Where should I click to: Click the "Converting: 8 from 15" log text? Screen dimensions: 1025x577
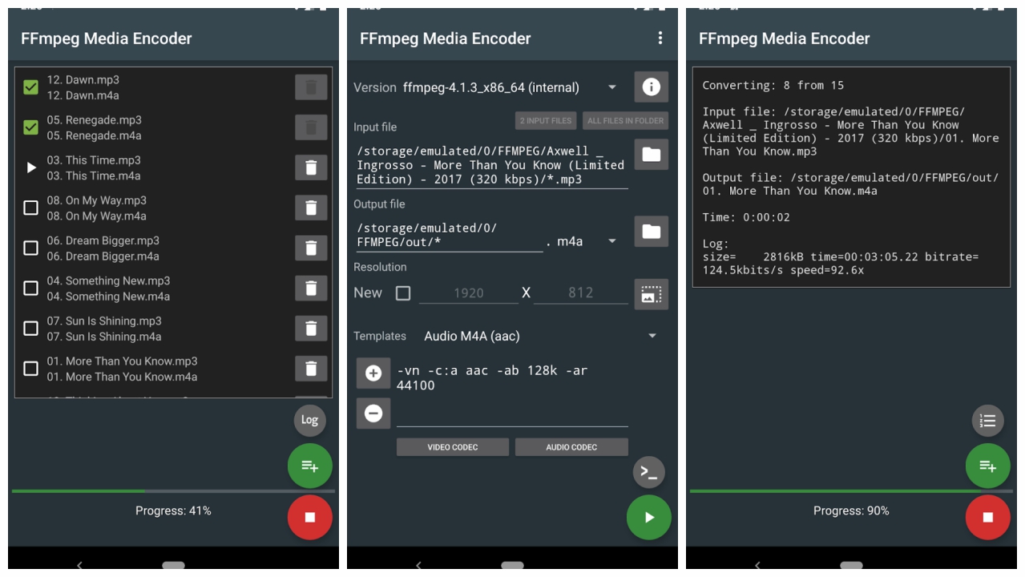point(773,85)
